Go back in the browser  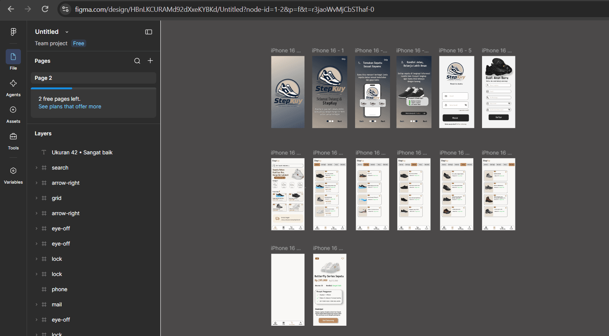pos(11,9)
